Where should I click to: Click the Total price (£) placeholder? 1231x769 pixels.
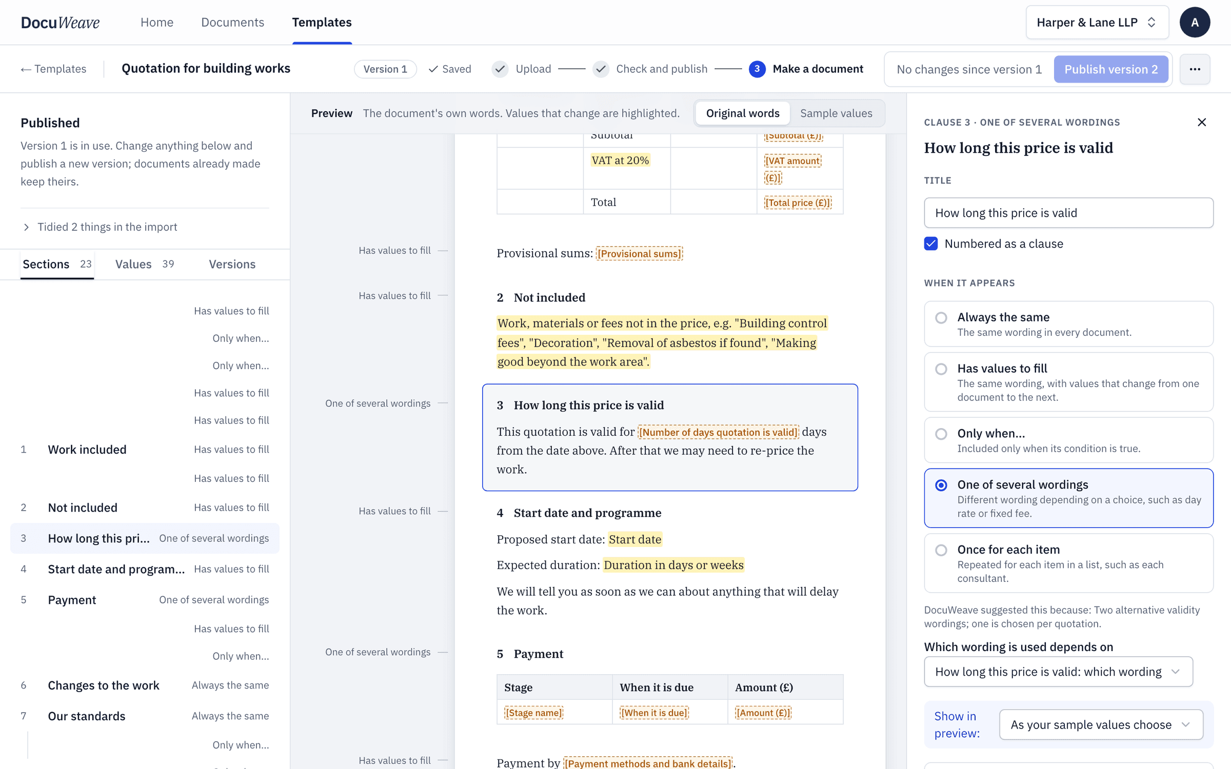[x=798, y=203]
